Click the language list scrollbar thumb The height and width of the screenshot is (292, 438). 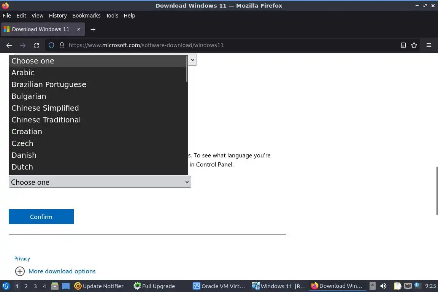(187, 69)
